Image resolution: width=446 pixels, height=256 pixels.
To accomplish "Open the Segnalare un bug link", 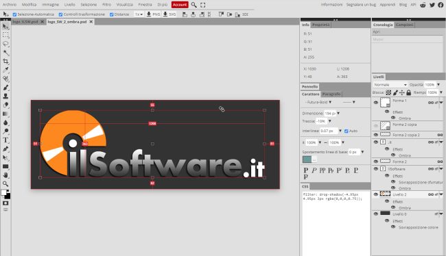I will [361, 5].
